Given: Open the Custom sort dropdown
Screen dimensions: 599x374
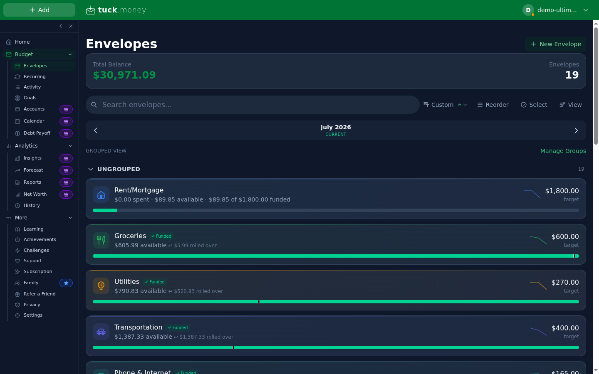Looking at the screenshot, I should (445, 105).
